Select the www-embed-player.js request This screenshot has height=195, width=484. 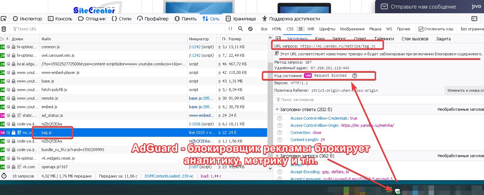[x=134, y=72]
